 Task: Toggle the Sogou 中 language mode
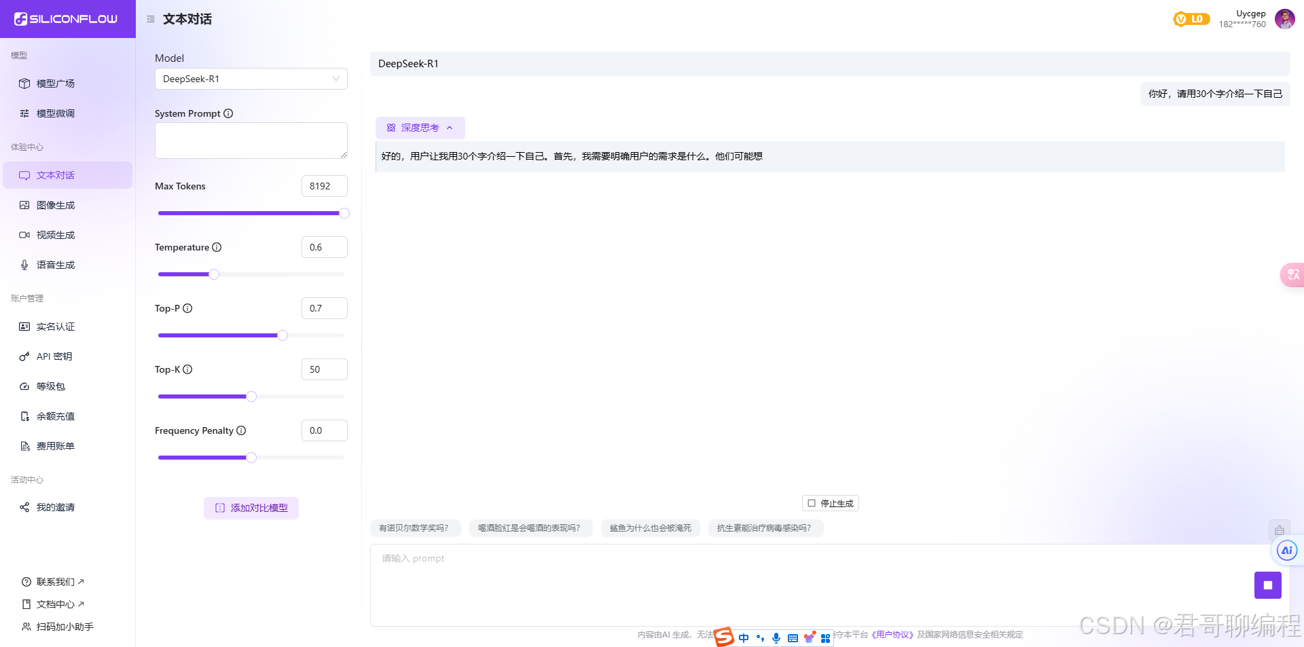pos(744,638)
